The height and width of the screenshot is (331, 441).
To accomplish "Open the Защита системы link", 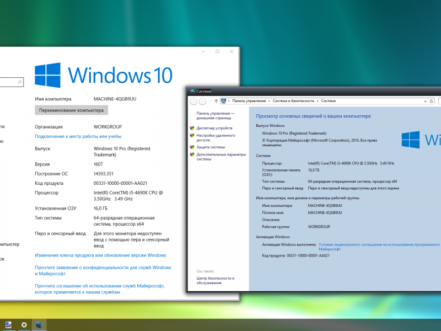I will [x=211, y=147].
